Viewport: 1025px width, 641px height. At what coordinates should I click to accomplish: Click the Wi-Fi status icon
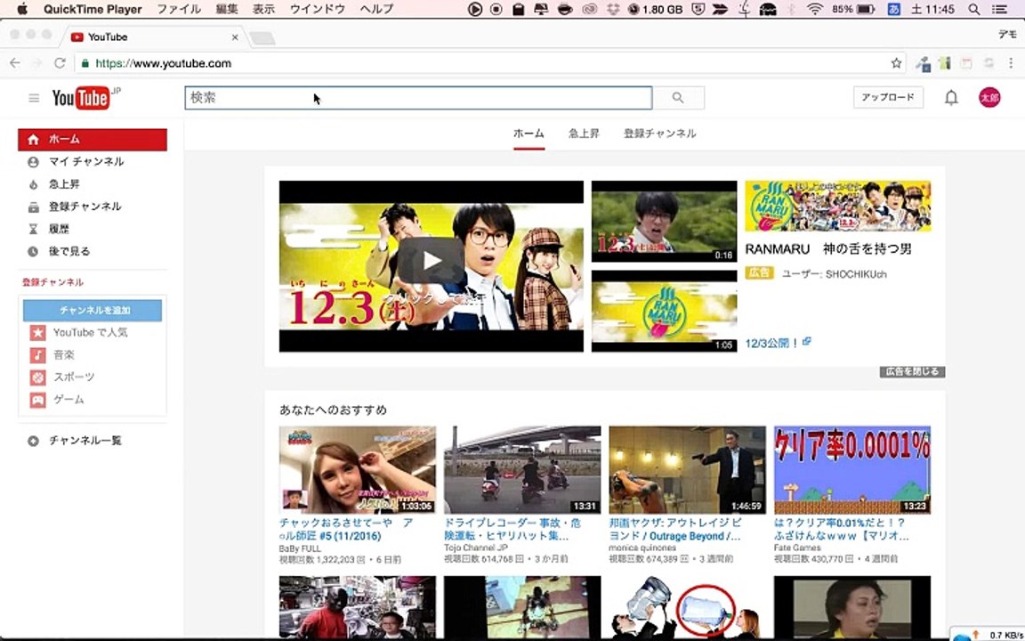tap(814, 9)
